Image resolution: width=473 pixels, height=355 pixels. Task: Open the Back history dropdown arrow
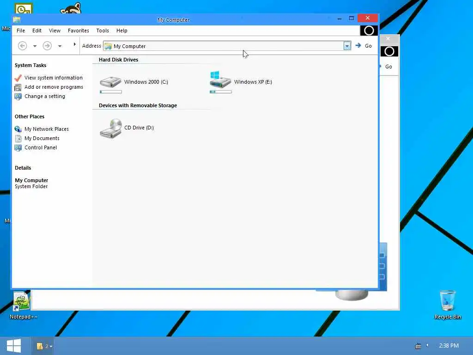click(x=35, y=46)
